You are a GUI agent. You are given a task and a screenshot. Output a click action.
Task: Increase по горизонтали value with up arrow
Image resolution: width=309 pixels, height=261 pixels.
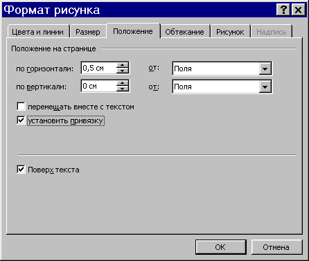coord(122,65)
